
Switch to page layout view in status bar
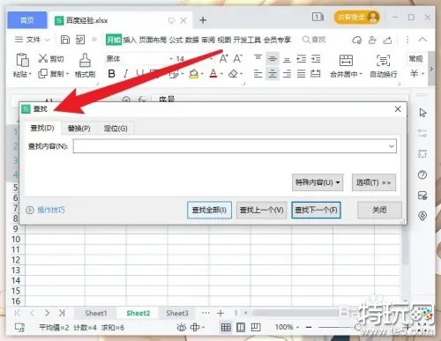241,327
